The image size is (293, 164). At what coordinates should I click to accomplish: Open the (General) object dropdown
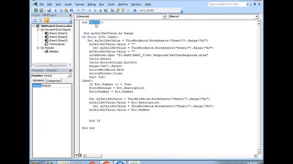click(x=164, y=16)
